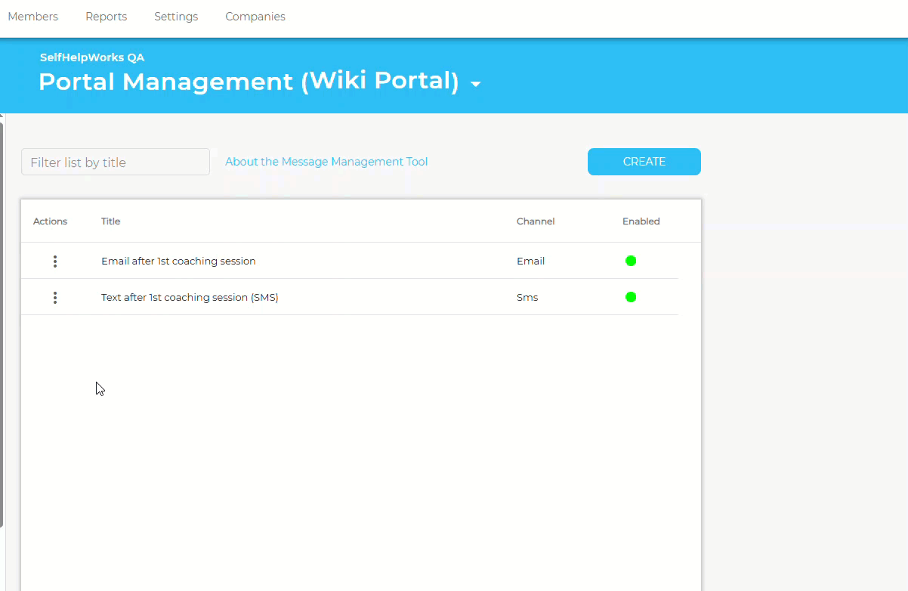Viewport: 908px width, 591px height.
Task: Focus the Filter list by title field
Action: pos(116,162)
